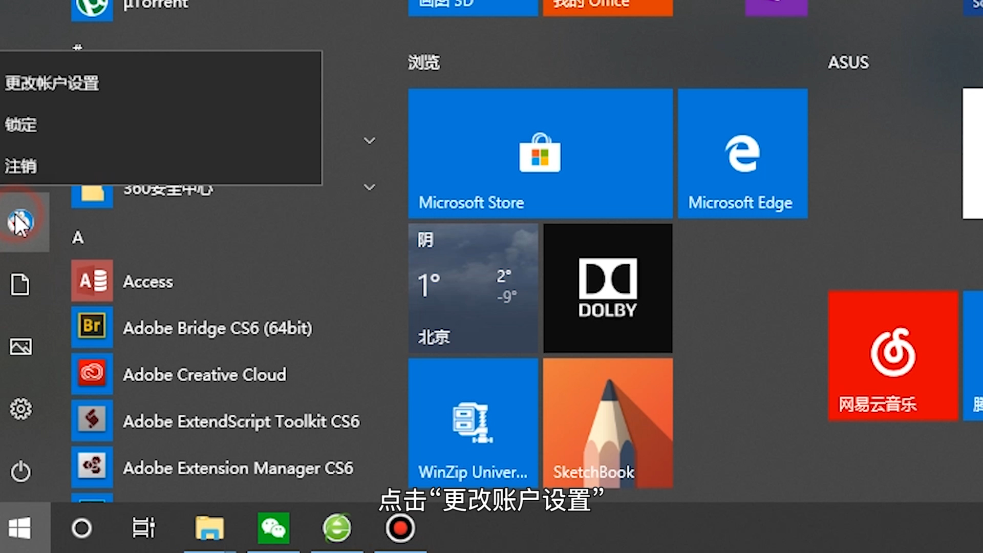Click the Power button icon

20,472
